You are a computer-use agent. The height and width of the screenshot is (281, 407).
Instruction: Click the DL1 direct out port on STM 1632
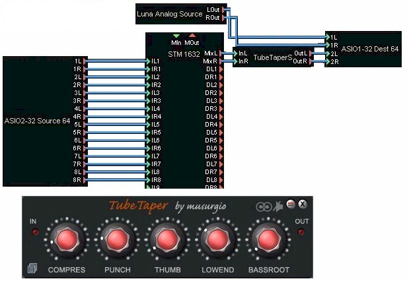coord(221,69)
